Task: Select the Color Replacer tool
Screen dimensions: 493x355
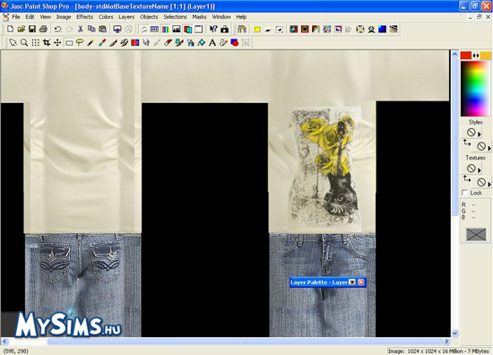Action: tap(135, 43)
